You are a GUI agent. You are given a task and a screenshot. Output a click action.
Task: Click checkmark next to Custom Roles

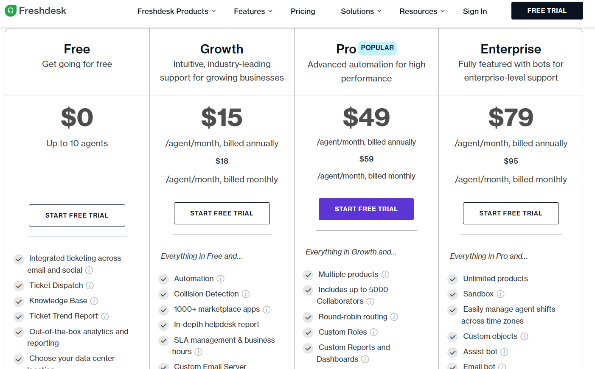[x=308, y=333]
